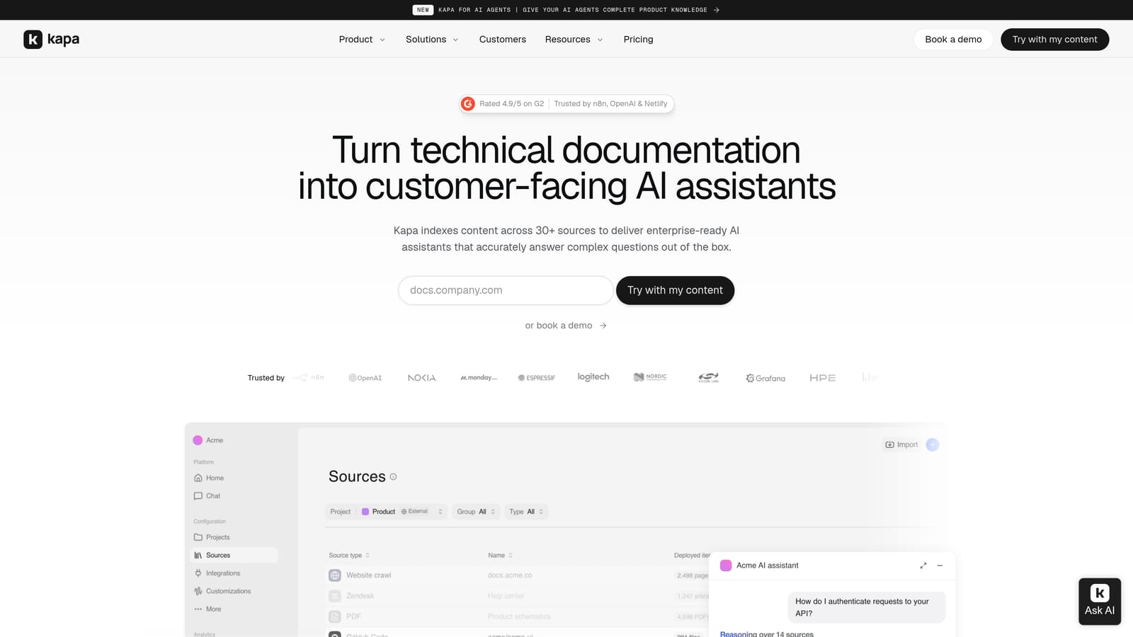This screenshot has height=637, width=1133.
Task: Click 'Trusted by n8n, OpenAI & Netlify' text
Action: [610, 103]
